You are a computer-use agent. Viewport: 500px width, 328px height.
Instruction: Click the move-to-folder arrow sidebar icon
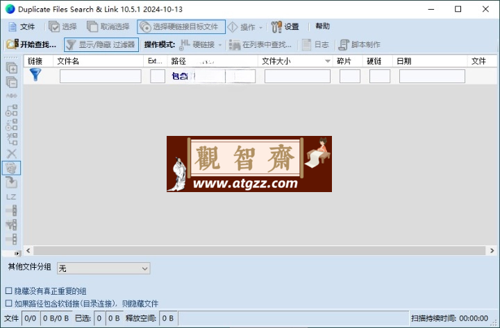tap(12, 182)
